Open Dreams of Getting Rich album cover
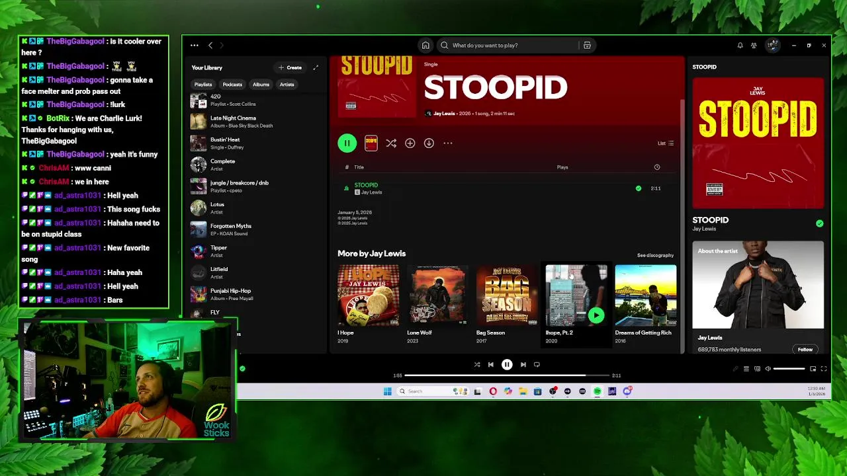This screenshot has width=847, height=476. [646, 296]
